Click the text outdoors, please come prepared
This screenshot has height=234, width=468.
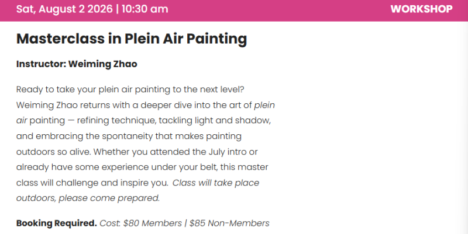click(88, 198)
